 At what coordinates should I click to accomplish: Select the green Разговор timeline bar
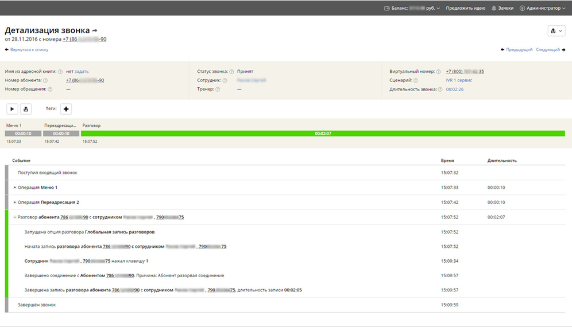(323, 134)
